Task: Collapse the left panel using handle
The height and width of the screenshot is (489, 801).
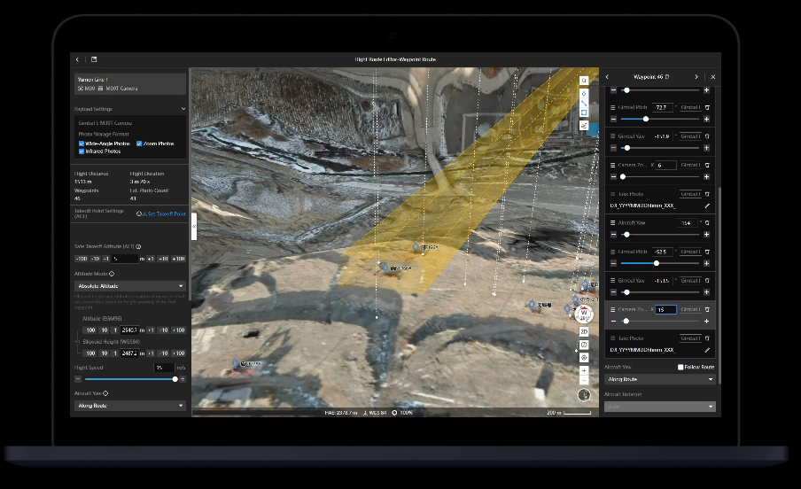Action: click(194, 226)
